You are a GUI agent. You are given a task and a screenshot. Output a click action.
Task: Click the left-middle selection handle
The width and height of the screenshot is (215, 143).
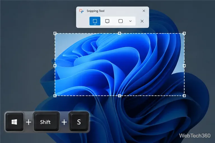coord(55,66)
